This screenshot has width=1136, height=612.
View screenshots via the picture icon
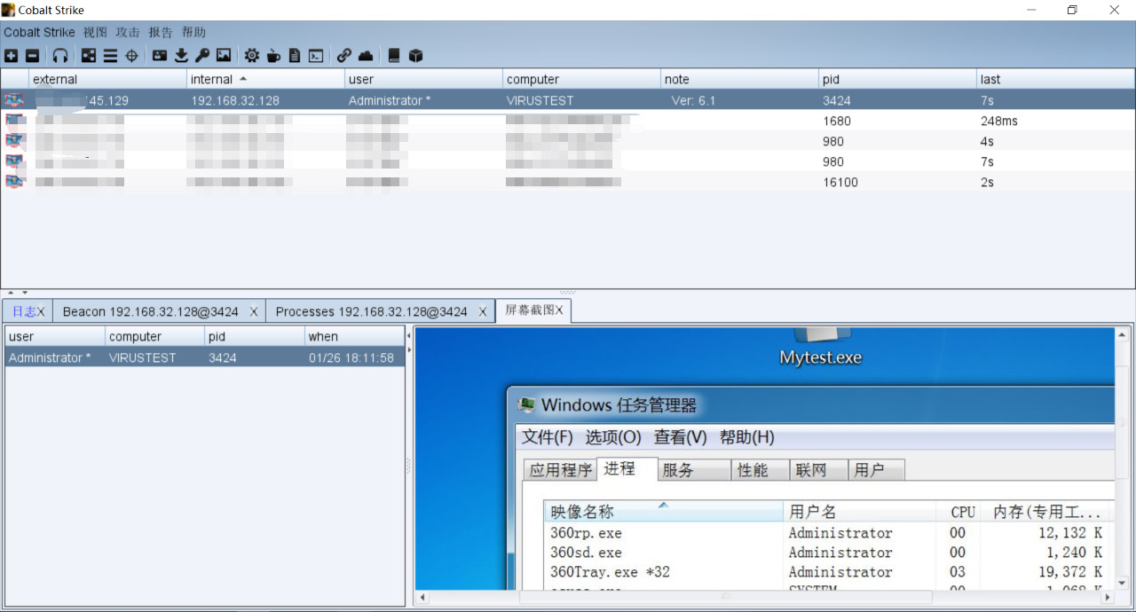click(x=224, y=56)
